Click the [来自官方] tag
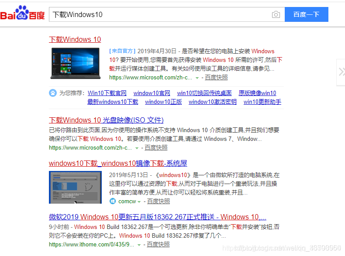 click(x=122, y=51)
